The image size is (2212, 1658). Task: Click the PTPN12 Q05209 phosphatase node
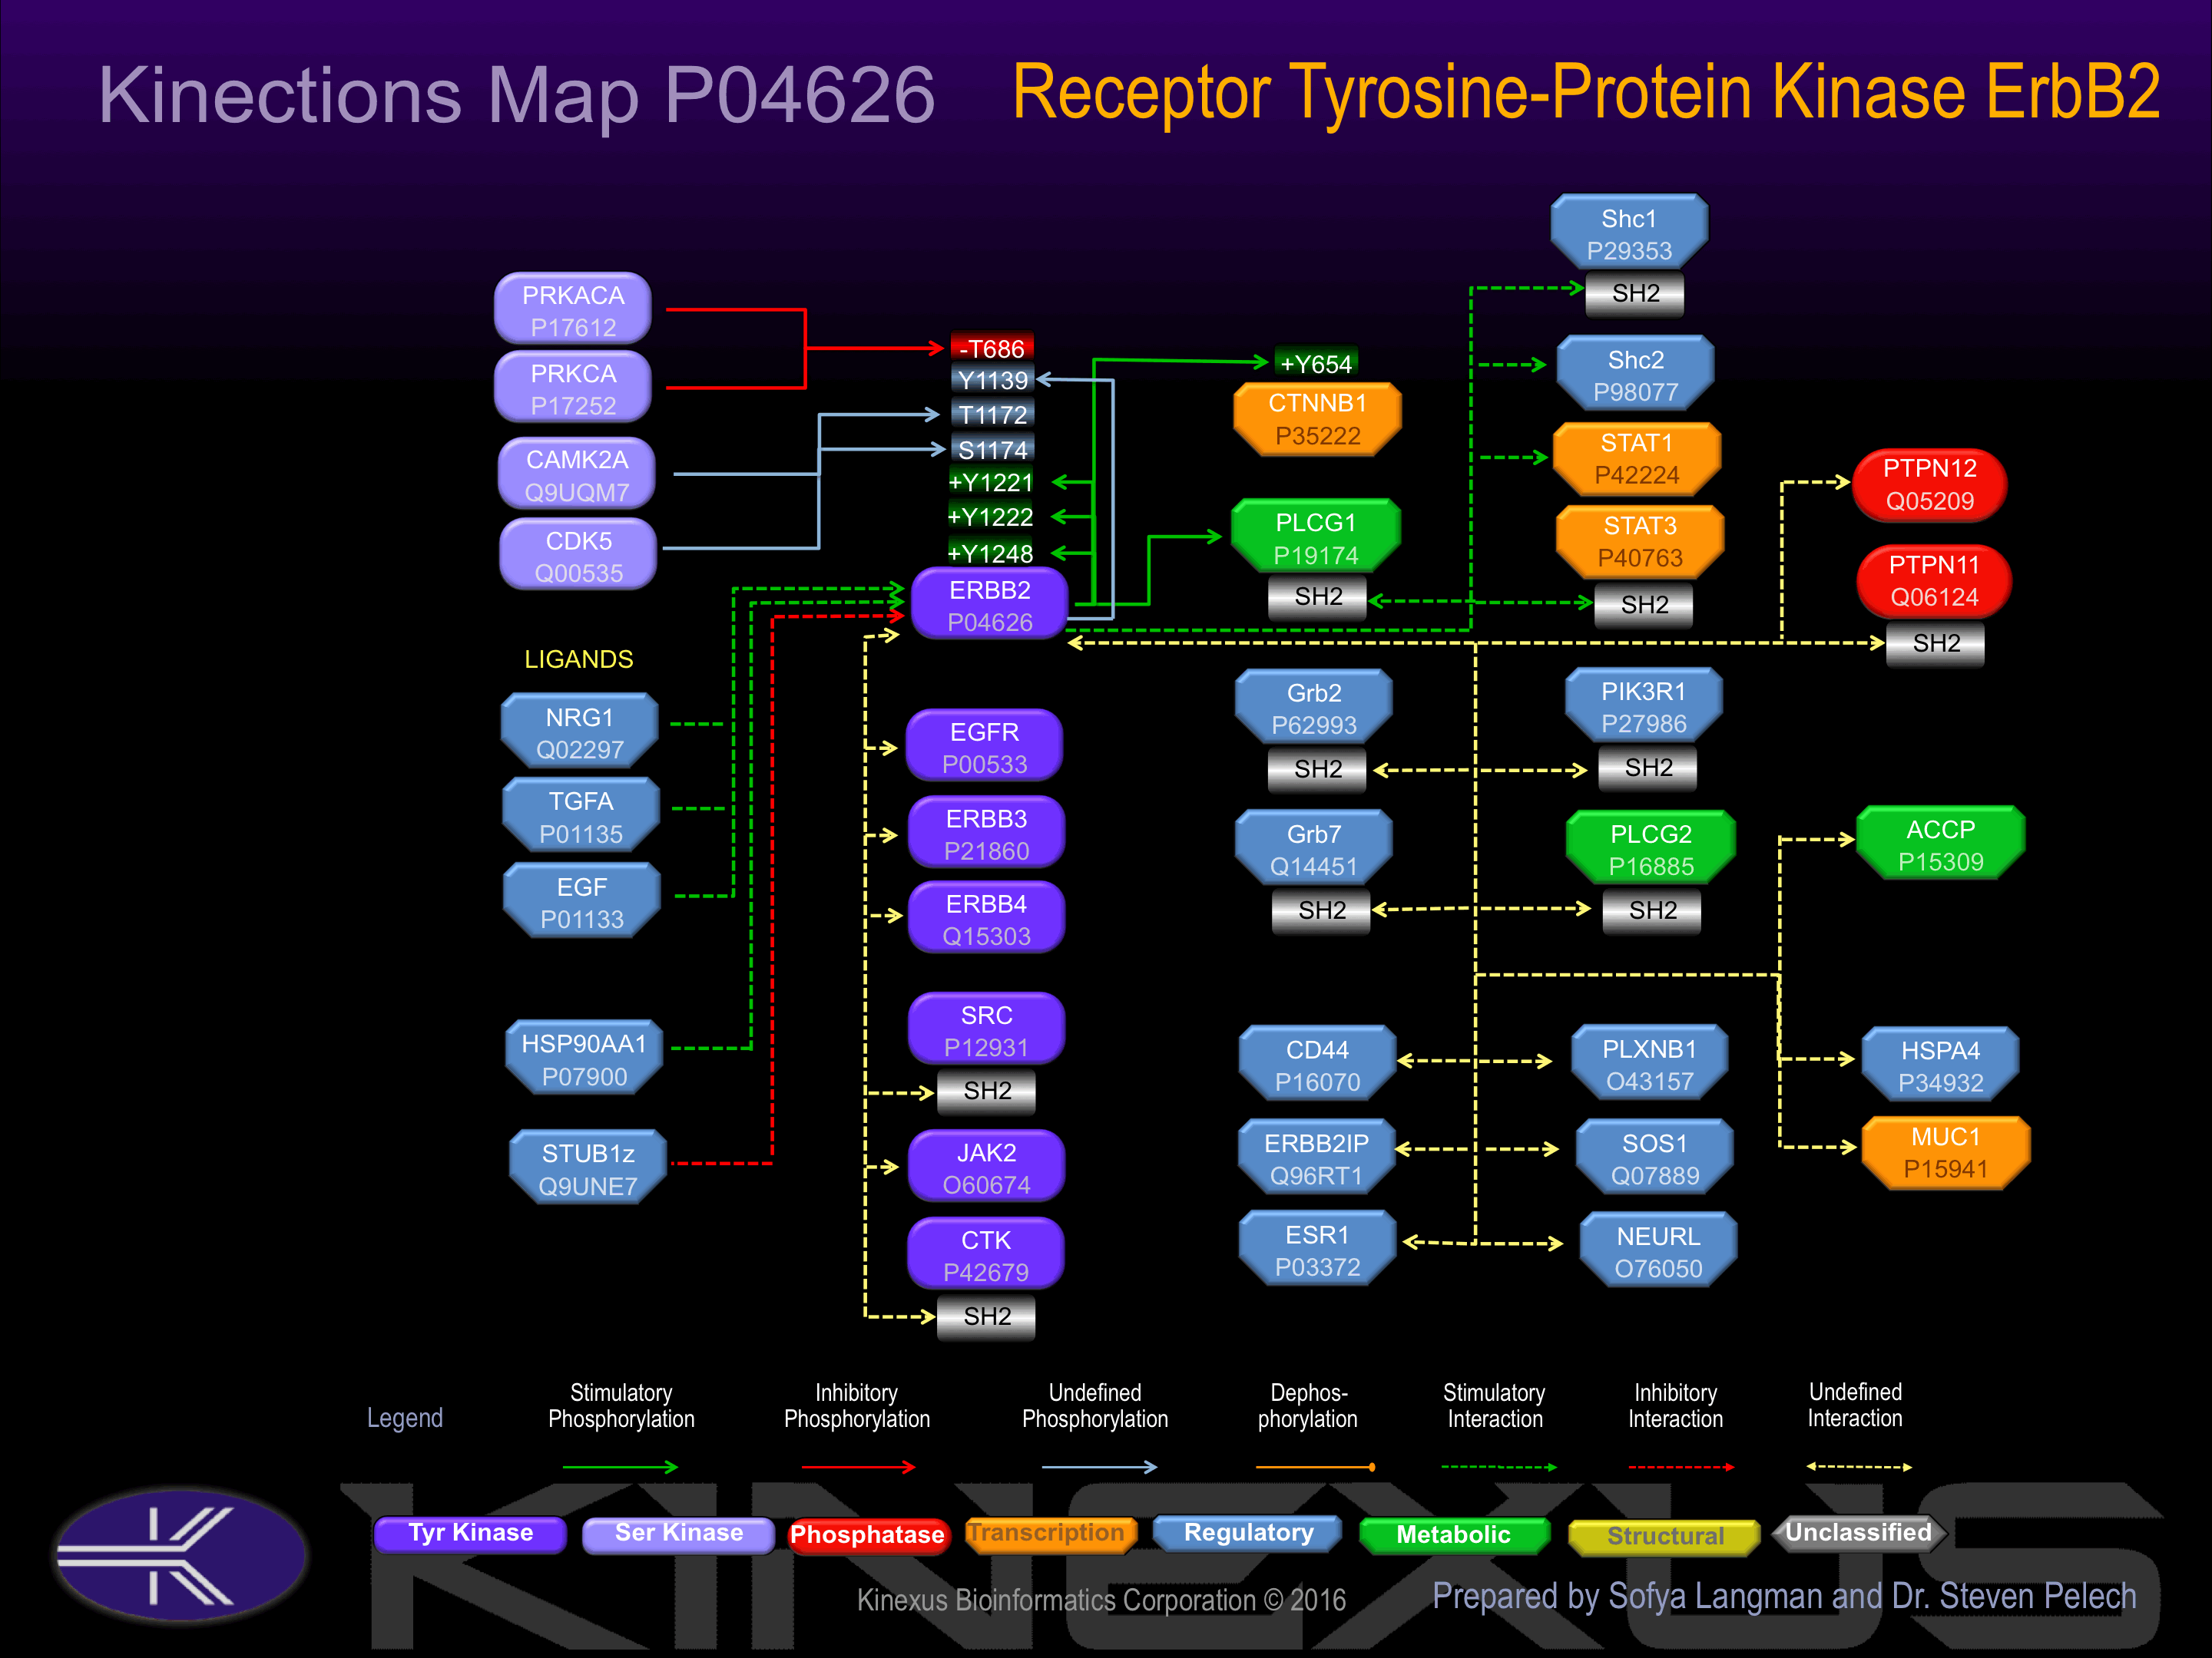coord(1930,484)
